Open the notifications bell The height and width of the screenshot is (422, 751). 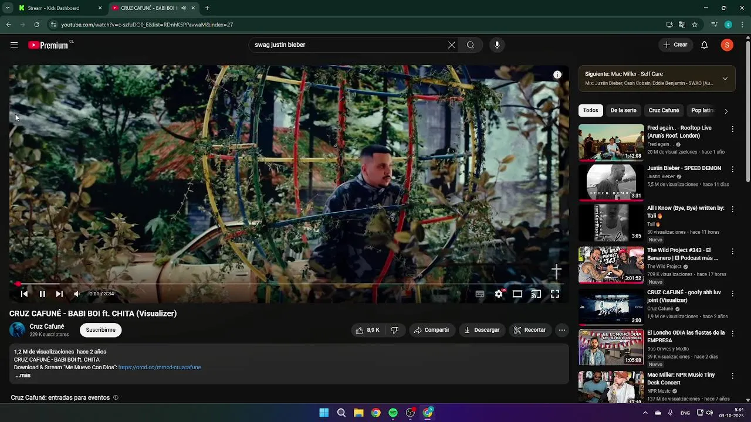point(705,45)
